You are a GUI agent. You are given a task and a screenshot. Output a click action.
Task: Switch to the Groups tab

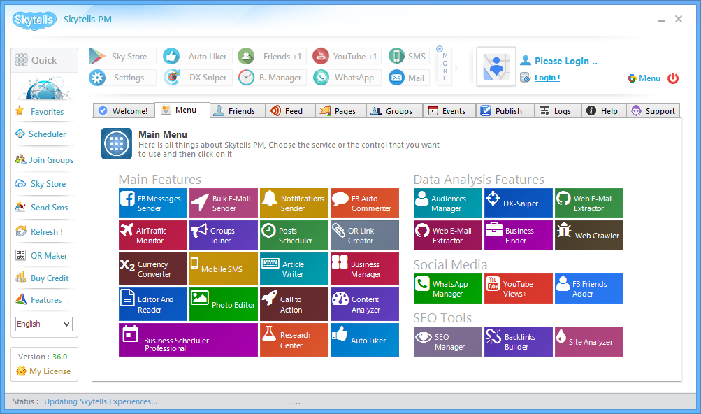(x=394, y=111)
